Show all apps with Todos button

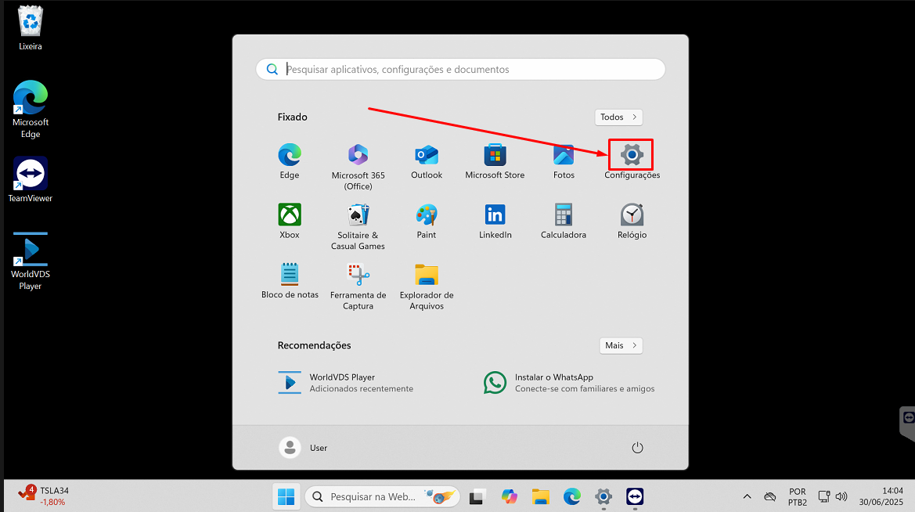click(618, 117)
